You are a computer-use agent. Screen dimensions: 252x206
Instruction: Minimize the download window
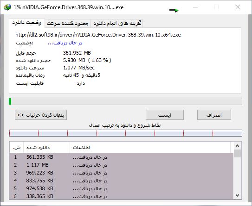coord(195,7)
